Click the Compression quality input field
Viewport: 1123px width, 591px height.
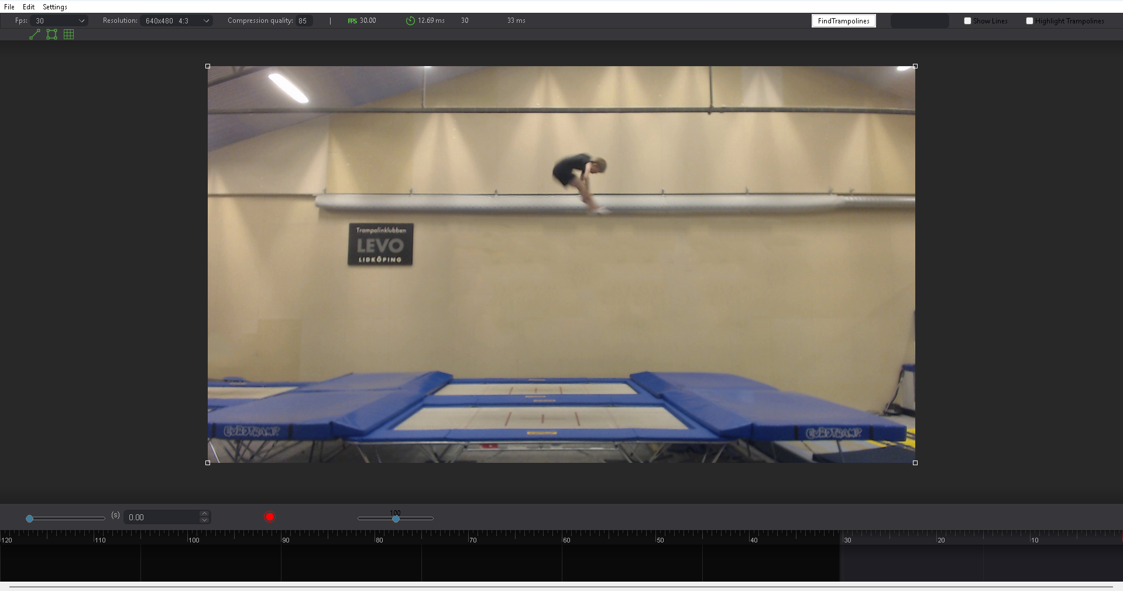pos(304,21)
